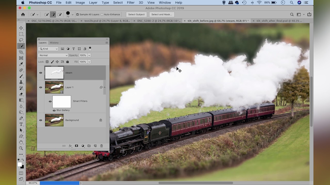The width and height of the screenshot is (330, 185).
Task: Open brush picker dropdown arrow
Action: pos(72,15)
